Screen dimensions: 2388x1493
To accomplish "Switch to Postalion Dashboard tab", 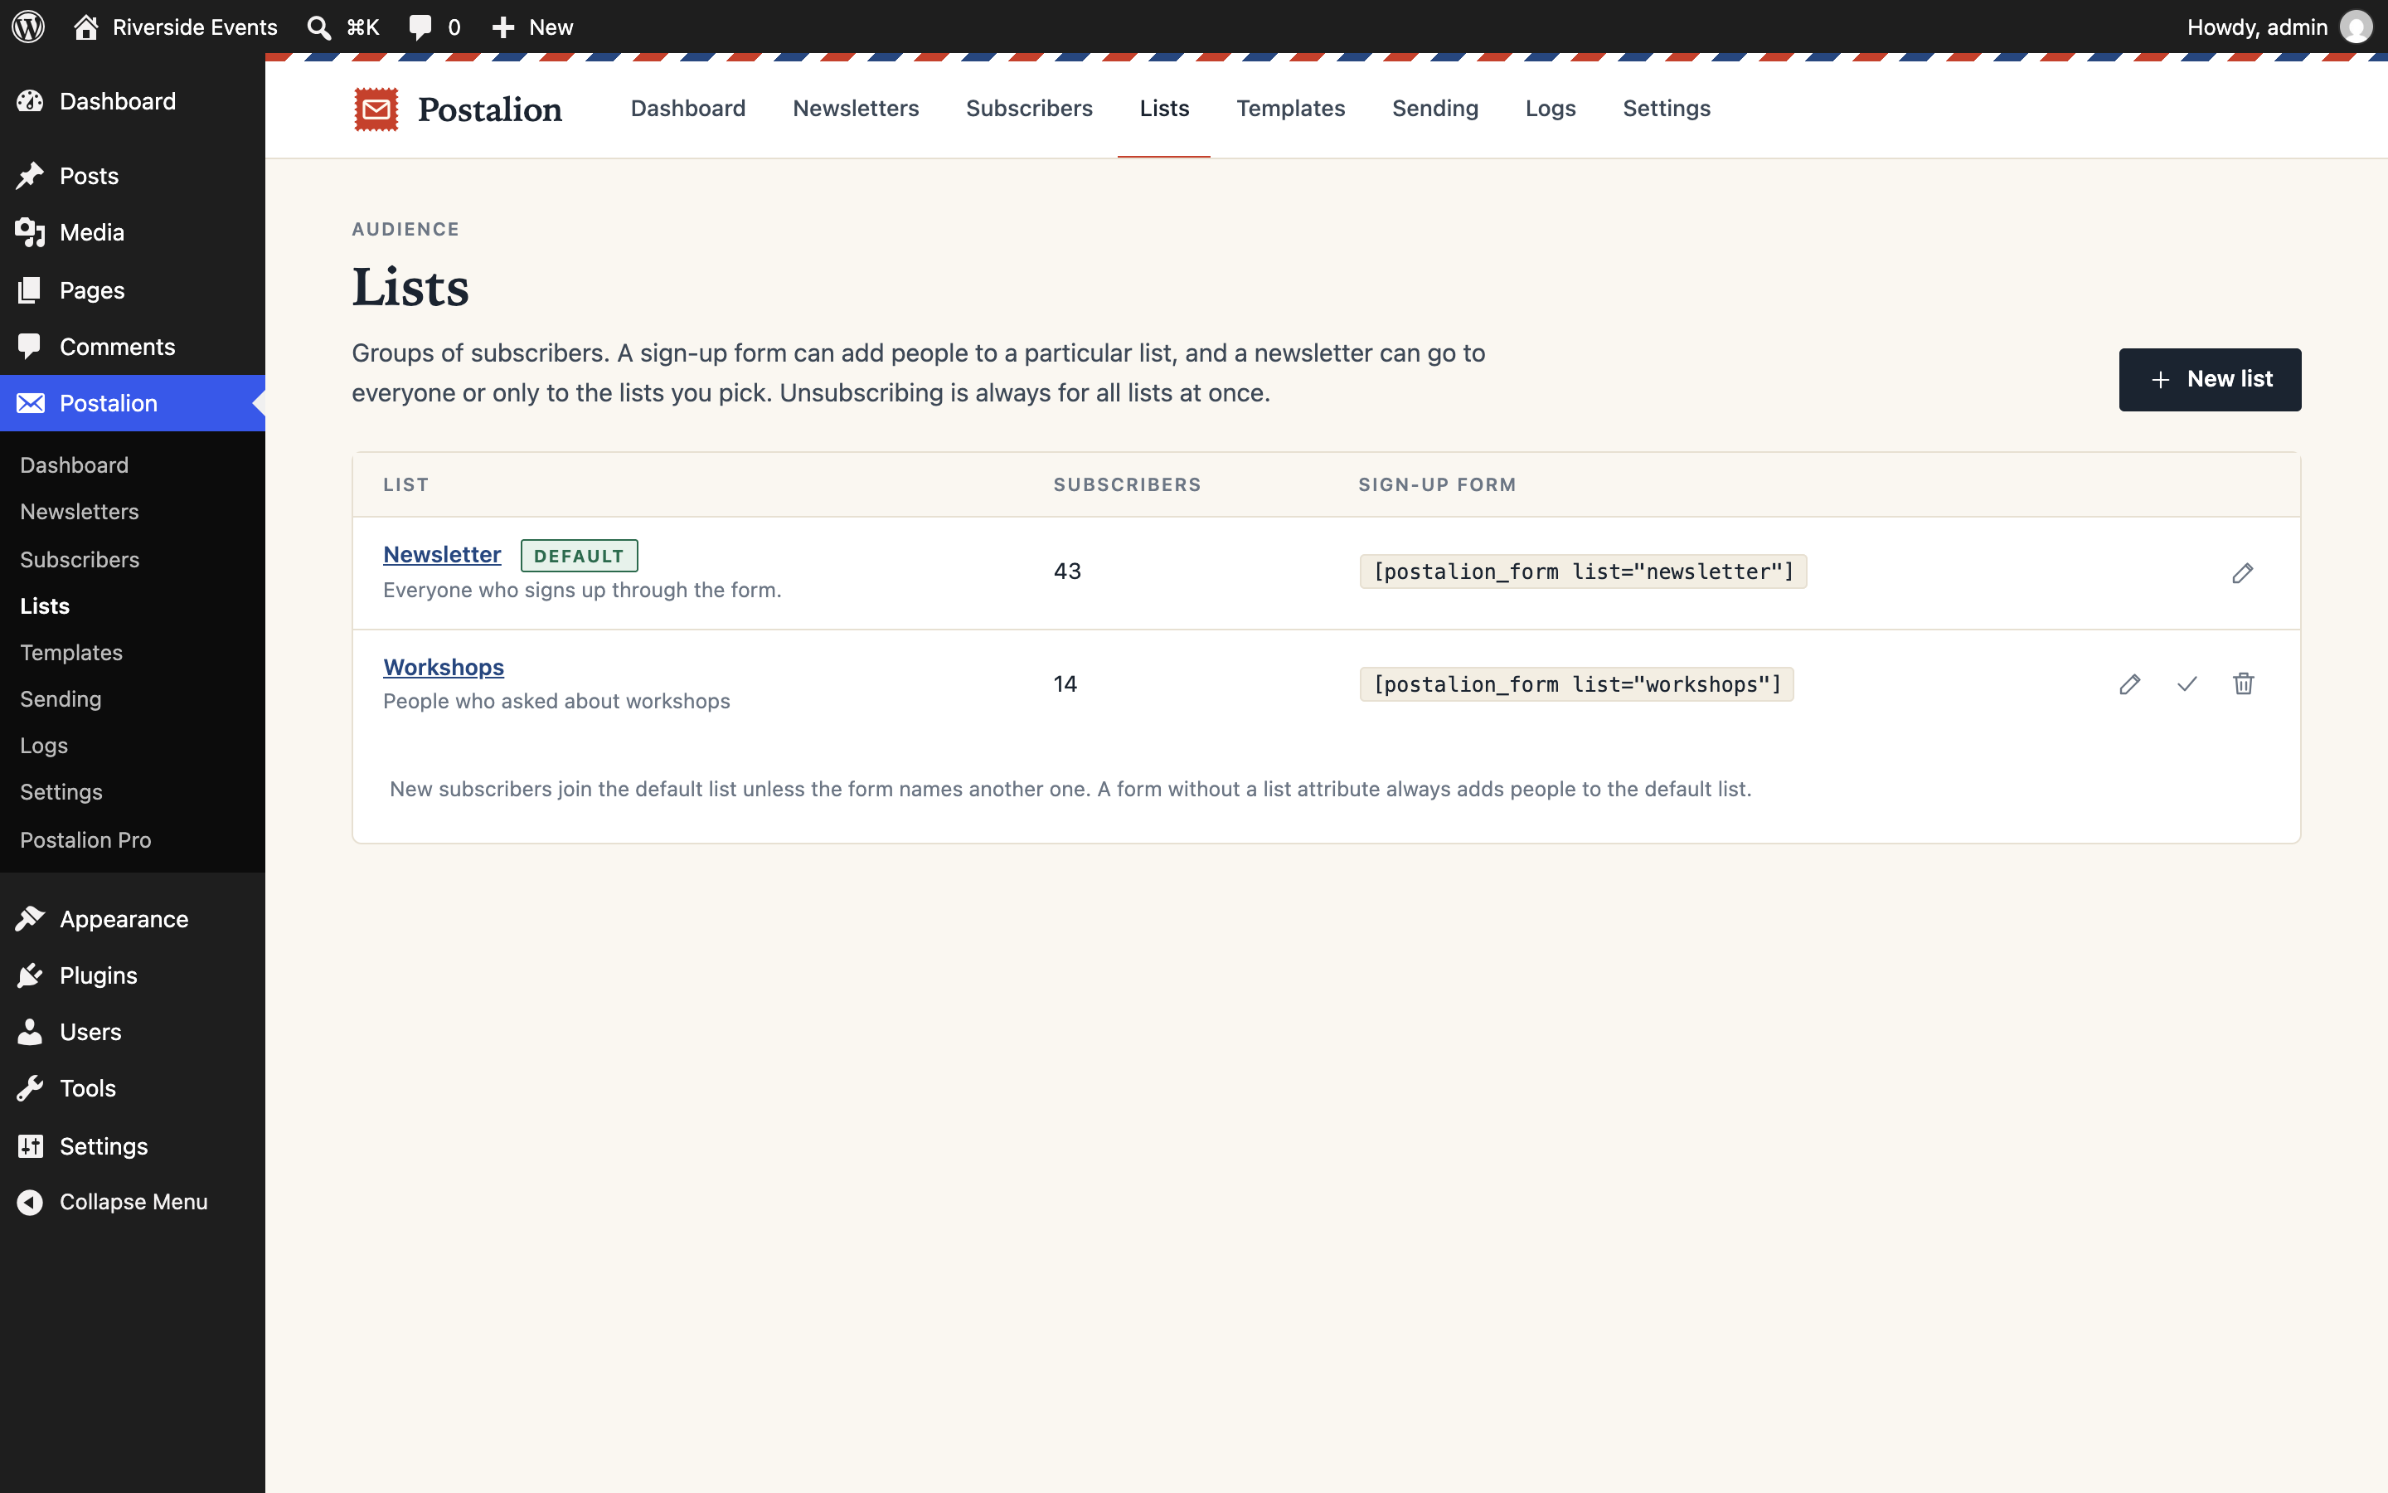I will (x=687, y=109).
